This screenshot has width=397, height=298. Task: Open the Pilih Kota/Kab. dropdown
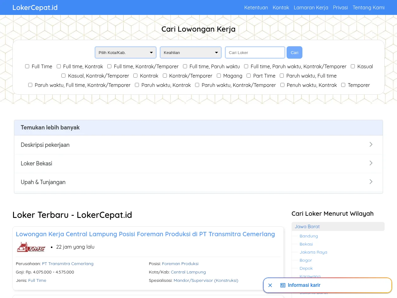[126, 52]
